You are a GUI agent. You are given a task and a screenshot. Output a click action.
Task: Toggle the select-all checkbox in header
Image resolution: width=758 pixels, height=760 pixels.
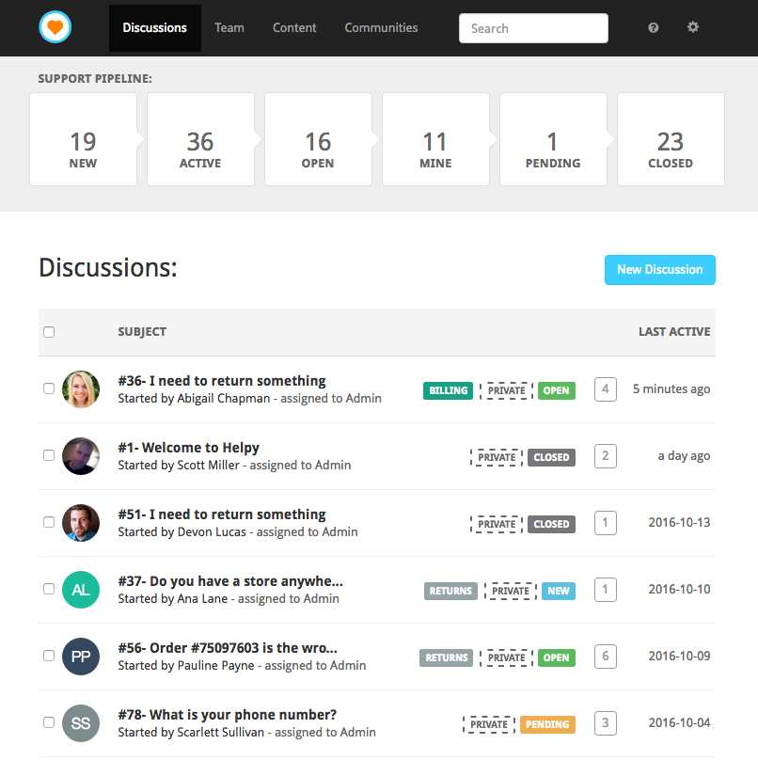click(x=49, y=332)
